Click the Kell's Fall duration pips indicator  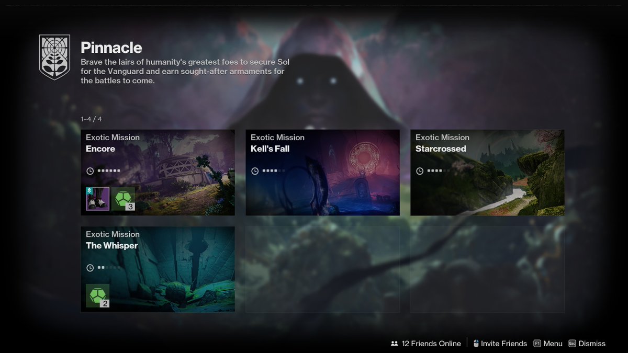(x=274, y=171)
